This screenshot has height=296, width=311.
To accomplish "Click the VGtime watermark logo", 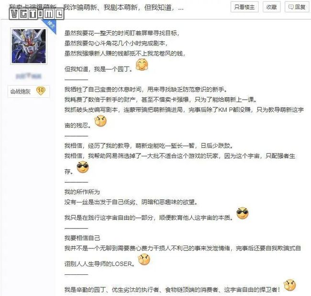I will pyautogui.click(x=36, y=14).
